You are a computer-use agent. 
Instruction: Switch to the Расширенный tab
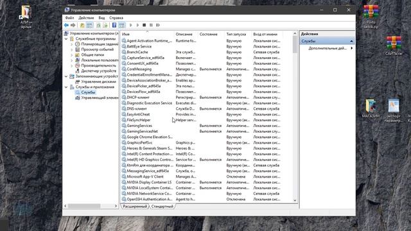click(x=135, y=207)
